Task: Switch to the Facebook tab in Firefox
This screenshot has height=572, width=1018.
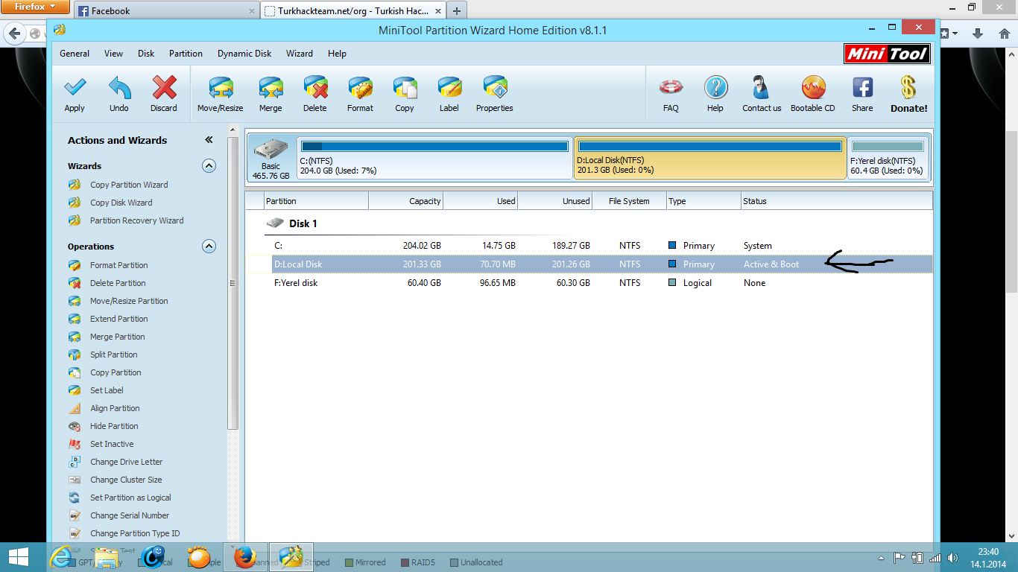Action: click(x=165, y=11)
